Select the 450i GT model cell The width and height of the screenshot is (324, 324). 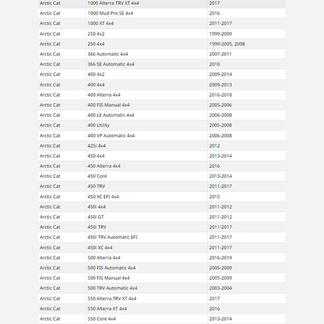pos(147,217)
